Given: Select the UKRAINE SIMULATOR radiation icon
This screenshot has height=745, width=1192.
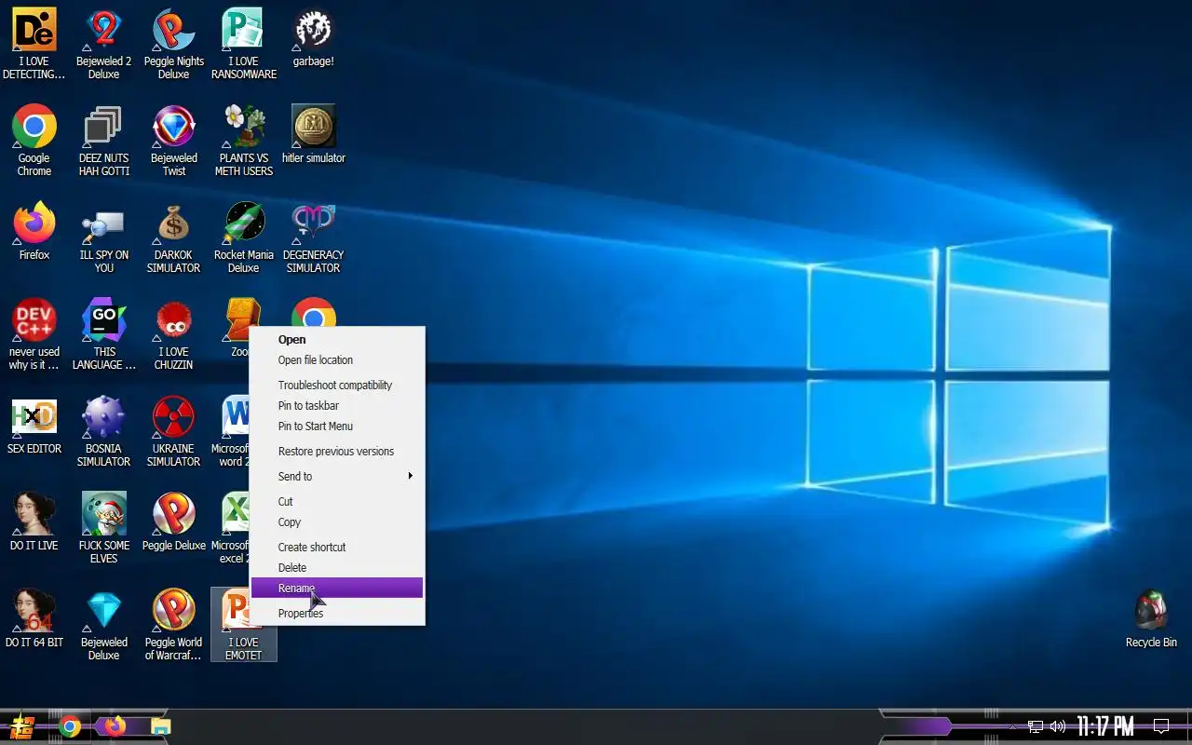Looking at the screenshot, I should pyautogui.click(x=173, y=430).
